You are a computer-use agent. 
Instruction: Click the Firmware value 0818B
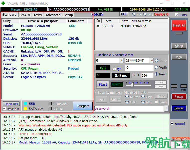26,30
